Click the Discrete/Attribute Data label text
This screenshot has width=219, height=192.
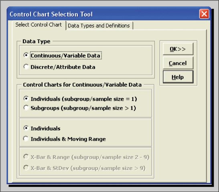click(63, 67)
